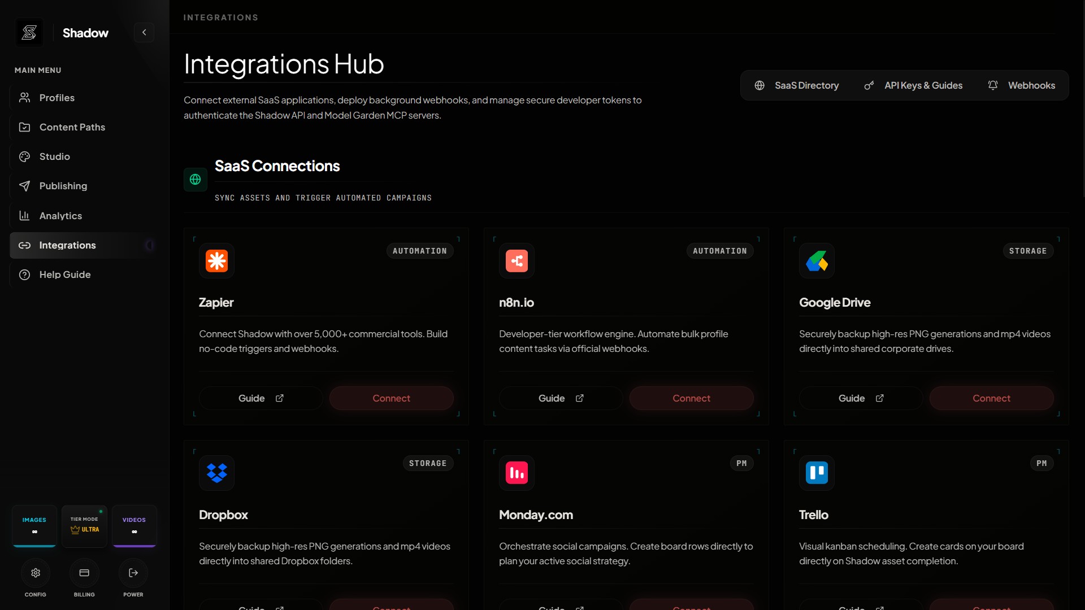1085x610 pixels.
Task: Click the Automation tag on the n8n.io card
Action: [720, 251]
